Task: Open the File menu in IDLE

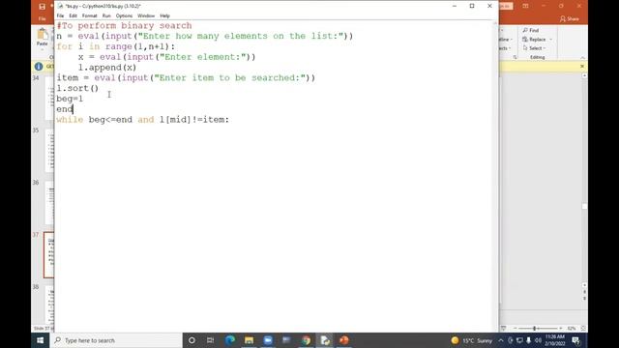Action: point(60,15)
